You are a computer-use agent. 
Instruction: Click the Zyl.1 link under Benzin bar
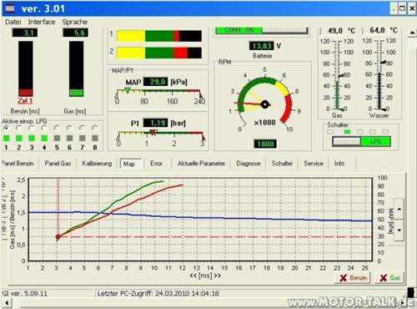coord(25,101)
